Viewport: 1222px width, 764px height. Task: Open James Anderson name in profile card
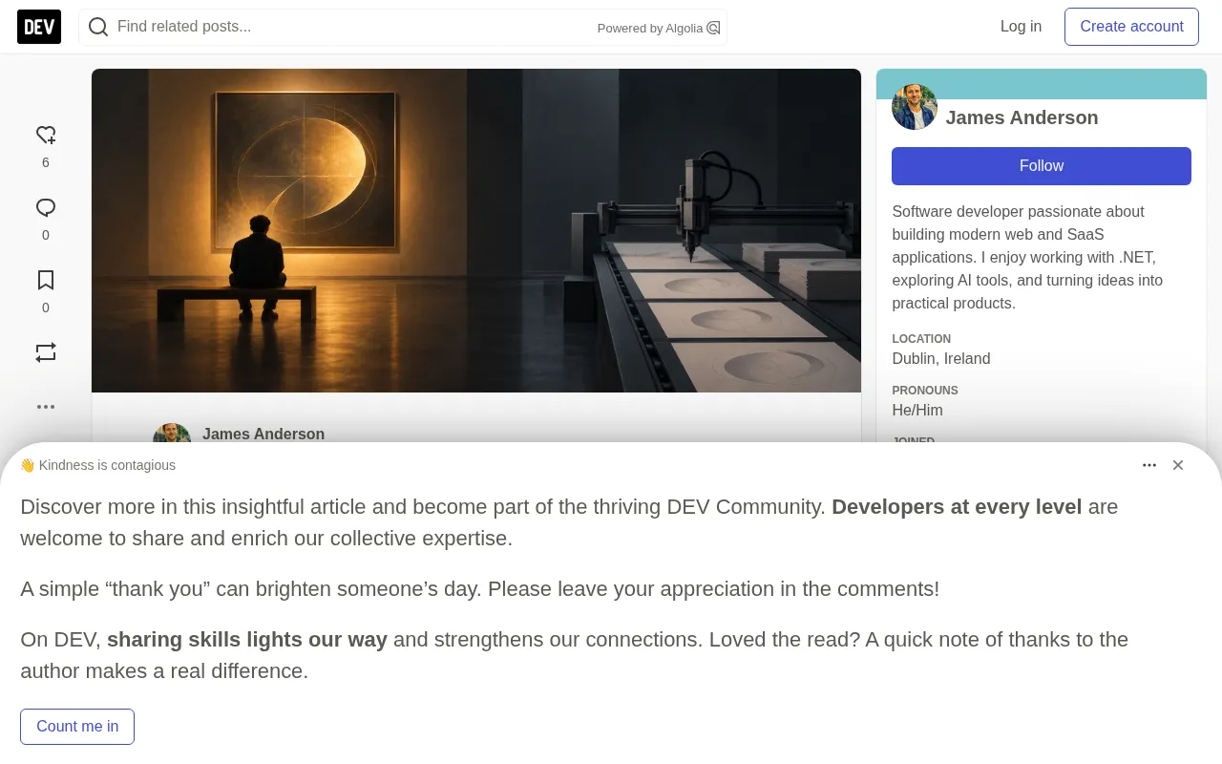point(1022,117)
